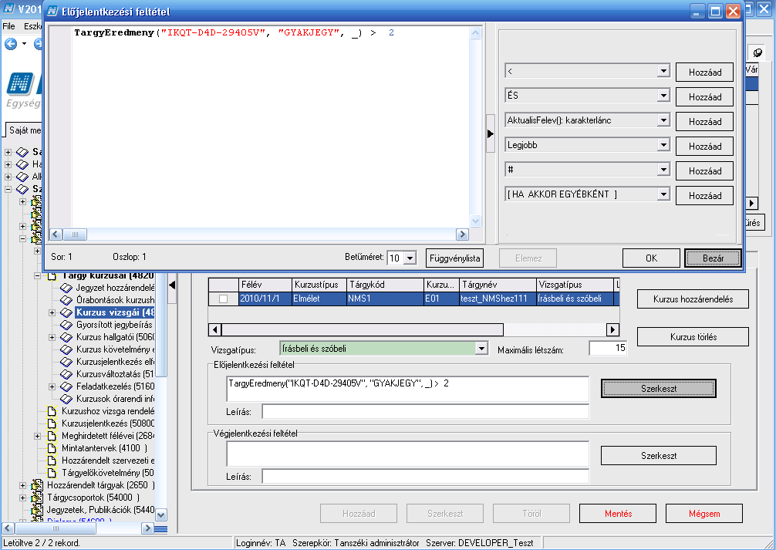The width and height of the screenshot is (776, 550).
Task: Click the Kurzusjelentkezés (50800) page icon
Action: (52, 423)
